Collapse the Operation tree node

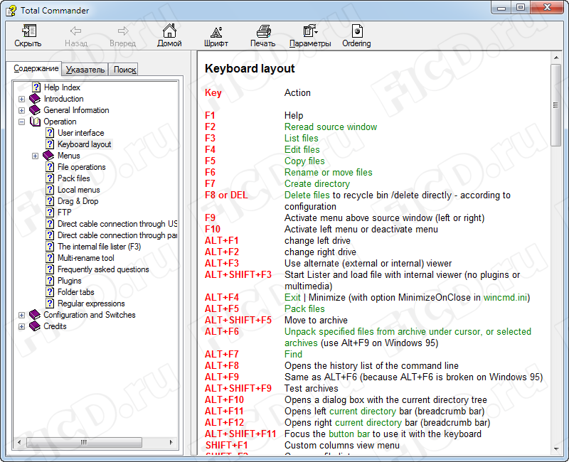(x=22, y=122)
